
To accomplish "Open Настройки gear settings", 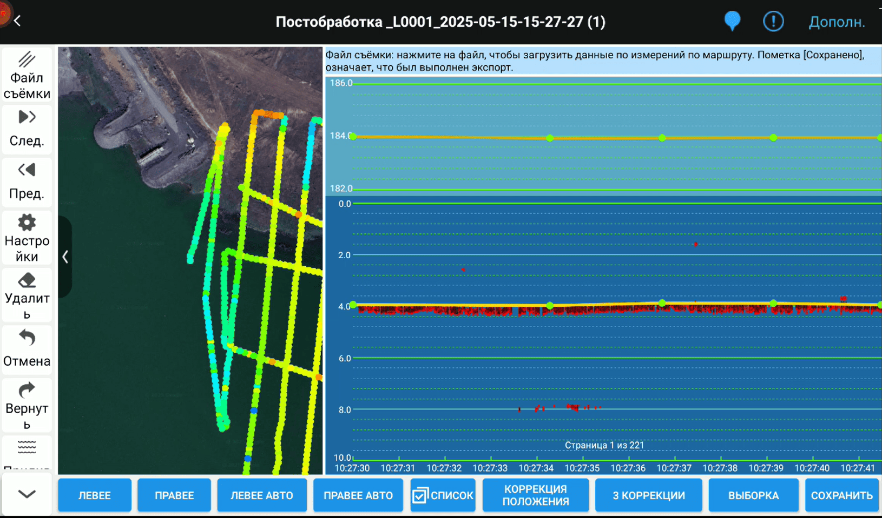I will pyautogui.click(x=27, y=237).
